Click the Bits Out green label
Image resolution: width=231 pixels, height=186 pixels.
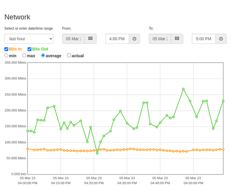(x=40, y=49)
